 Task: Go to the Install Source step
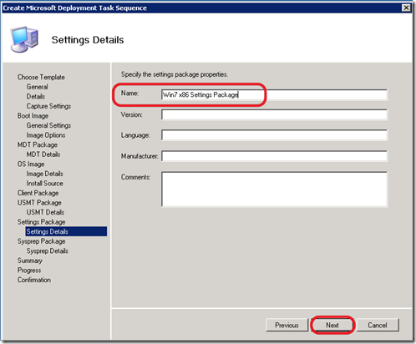44,183
